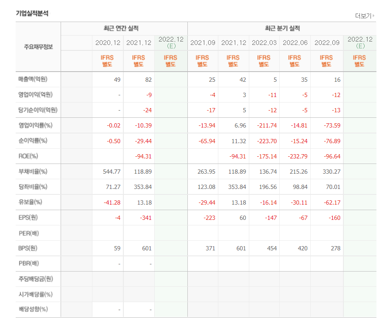
Task: Click the 매출액(억원) row label
Action: (x=33, y=79)
